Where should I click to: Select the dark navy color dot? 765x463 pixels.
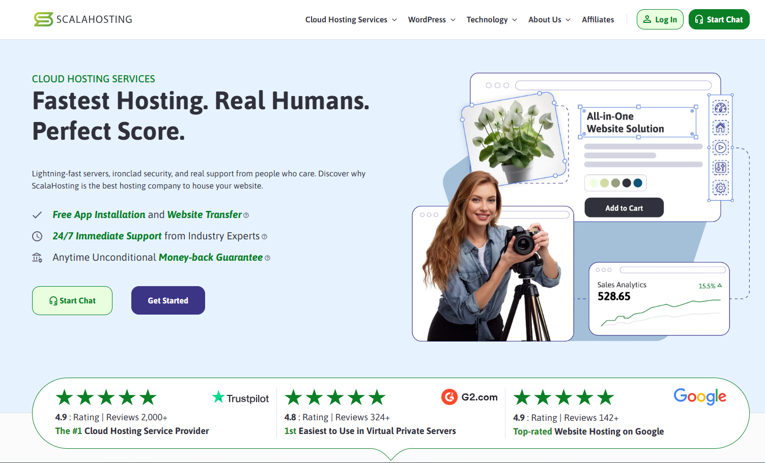(x=627, y=183)
